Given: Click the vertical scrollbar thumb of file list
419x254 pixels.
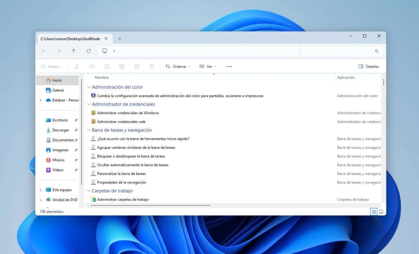Looking at the screenshot, I should coord(383,82).
